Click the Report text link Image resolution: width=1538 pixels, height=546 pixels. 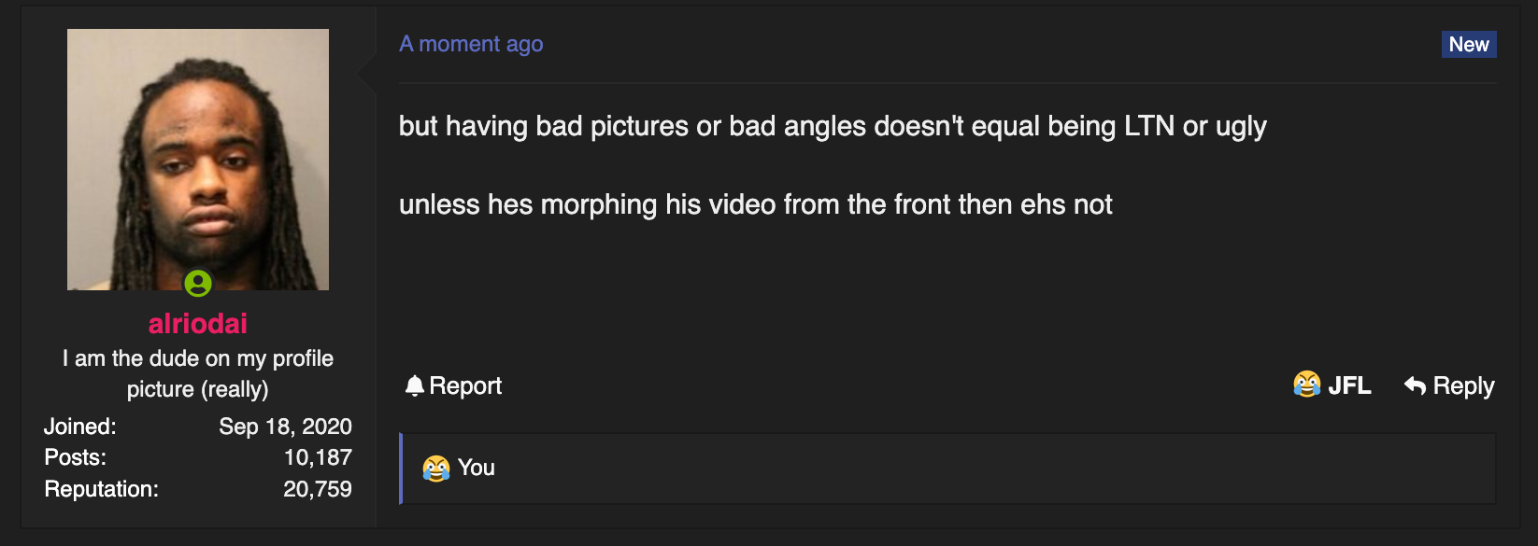click(x=465, y=385)
